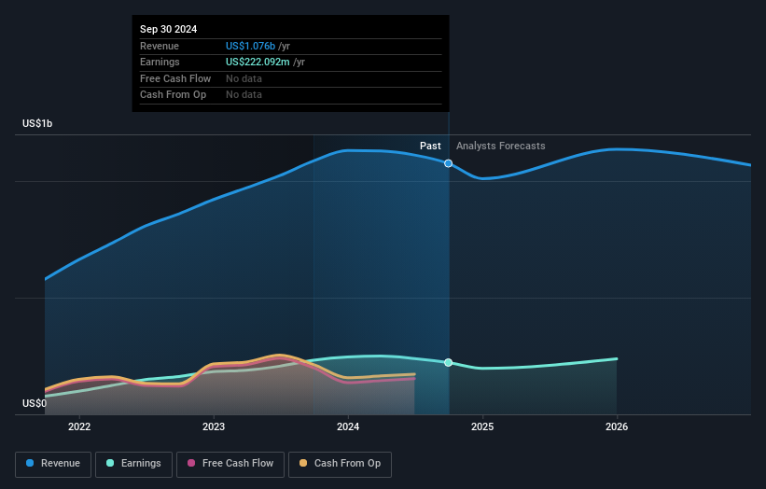Click the US$1b y-axis label
766x489 pixels.
[x=37, y=123]
